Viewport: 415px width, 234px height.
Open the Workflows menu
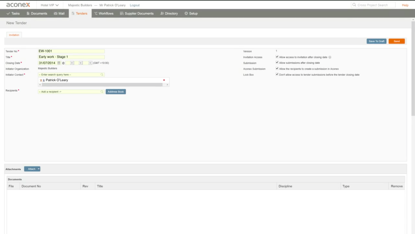tap(104, 13)
